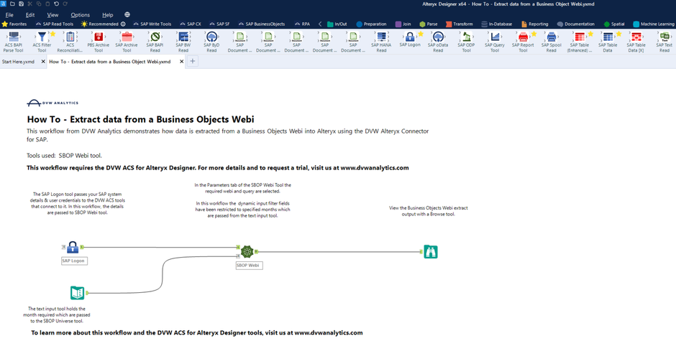Toggle the favorite star on SAP Report Tool
This screenshot has width=676, height=346.
click(x=534, y=34)
